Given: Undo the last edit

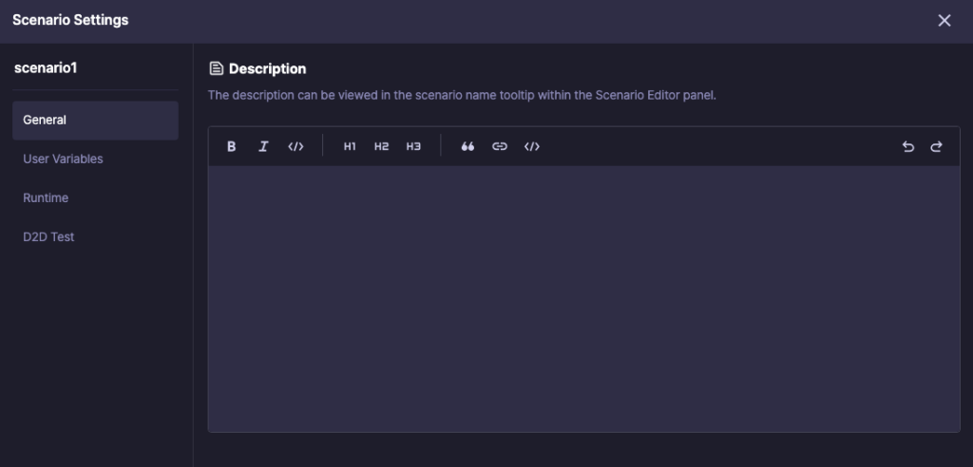Looking at the screenshot, I should 908,146.
